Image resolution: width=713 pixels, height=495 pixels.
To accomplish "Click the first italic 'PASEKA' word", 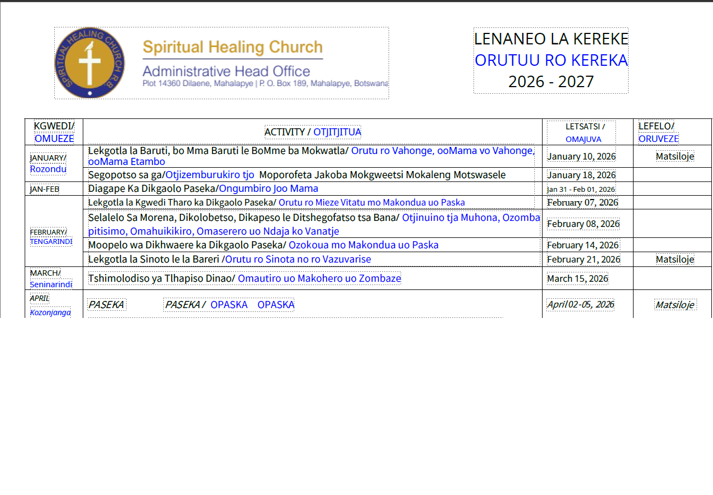I will pyautogui.click(x=106, y=304).
